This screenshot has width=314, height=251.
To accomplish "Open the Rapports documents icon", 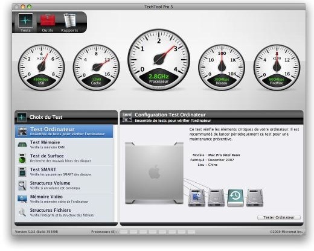I will pyautogui.click(x=69, y=20).
